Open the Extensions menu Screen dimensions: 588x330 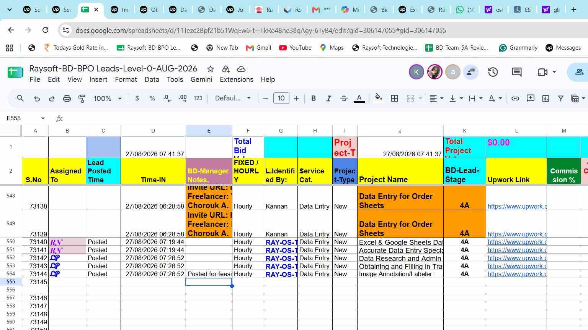click(x=237, y=79)
